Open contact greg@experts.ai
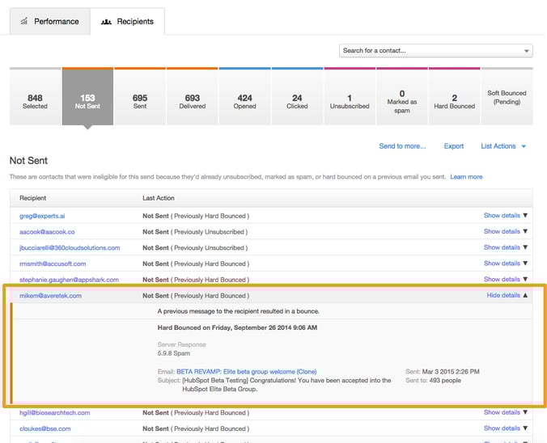The height and width of the screenshot is (443, 547). point(42,216)
